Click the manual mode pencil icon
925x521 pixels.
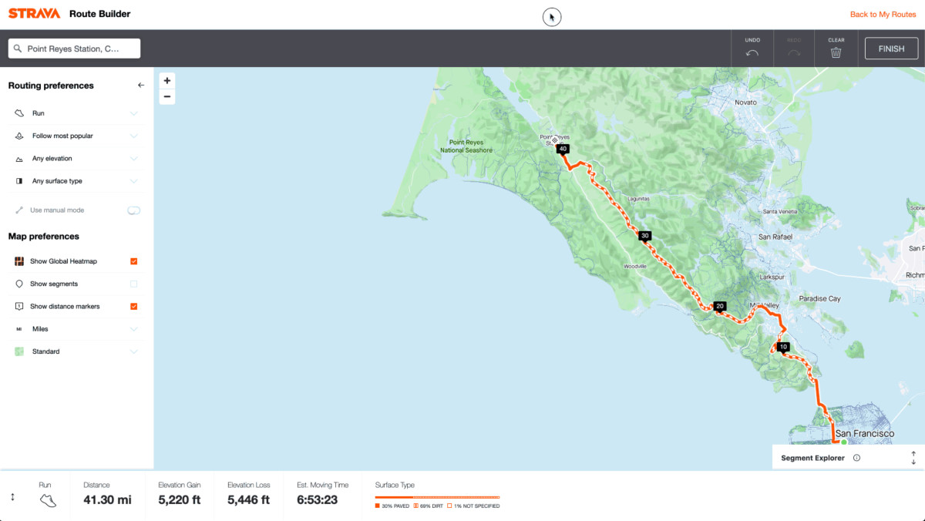click(19, 210)
